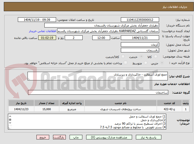Click scrollbar thumb in buyer notes box

point(10,120)
